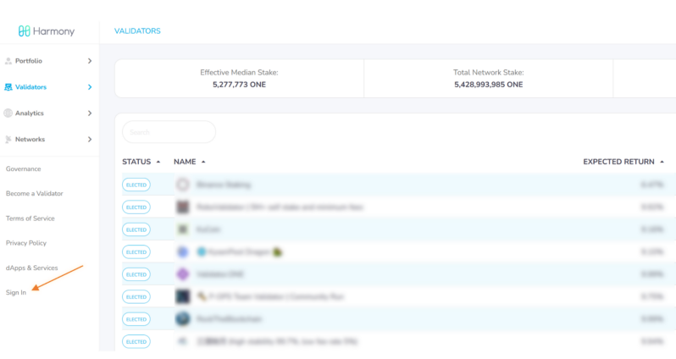Open the Governance link

23,169
